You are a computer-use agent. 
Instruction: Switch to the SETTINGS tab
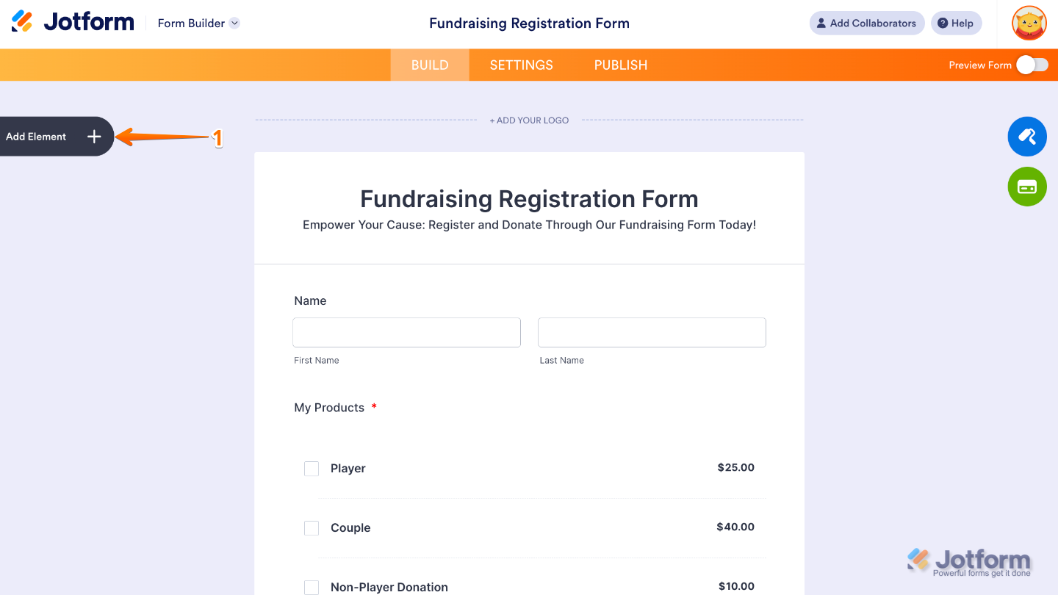pyautogui.click(x=521, y=65)
